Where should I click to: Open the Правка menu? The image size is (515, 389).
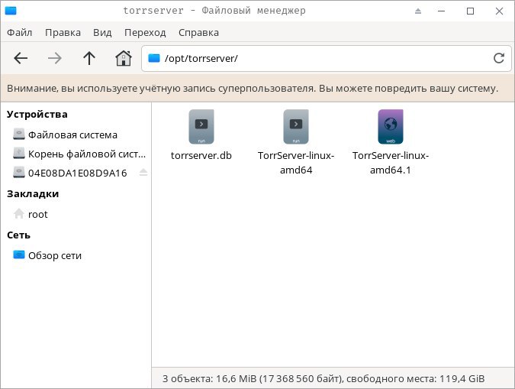pyautogui.click(x=63, y=33)
